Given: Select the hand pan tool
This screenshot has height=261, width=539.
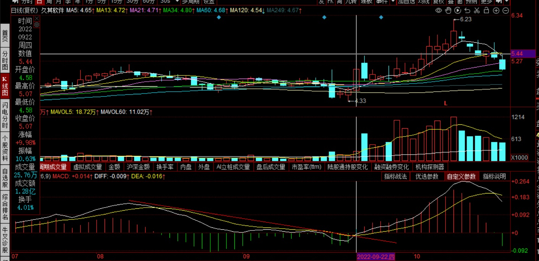Looking at the screenshot, I should point(449,10).
